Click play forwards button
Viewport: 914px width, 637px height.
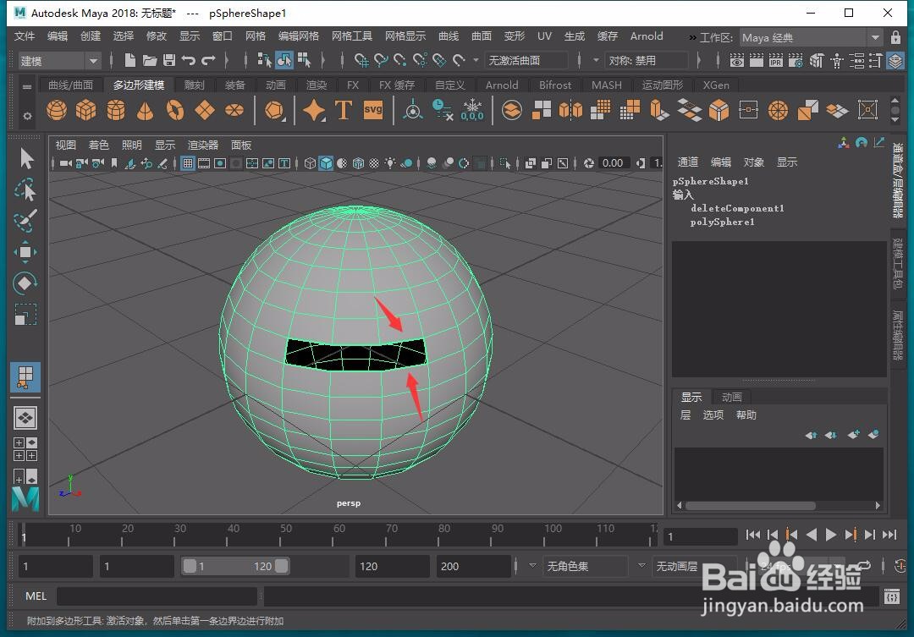(831, 535)
